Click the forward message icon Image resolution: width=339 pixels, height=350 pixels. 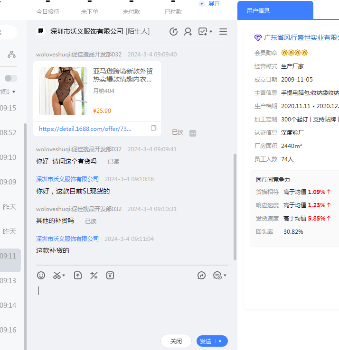click(202, 275)
